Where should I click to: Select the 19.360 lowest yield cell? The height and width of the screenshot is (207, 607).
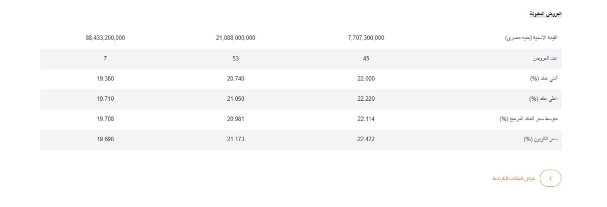[105, 78]
